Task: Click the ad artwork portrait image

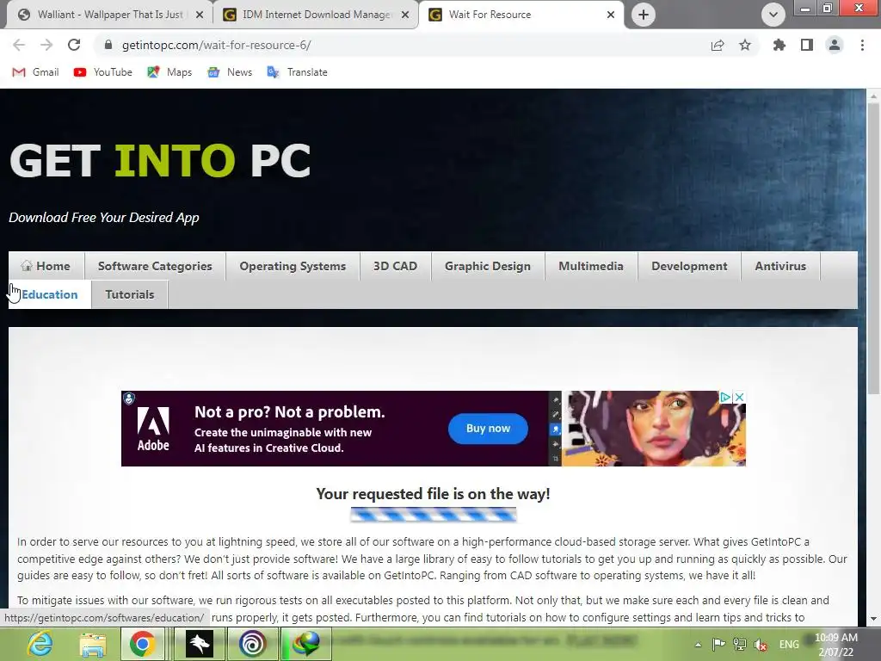Action: [654, 429]
